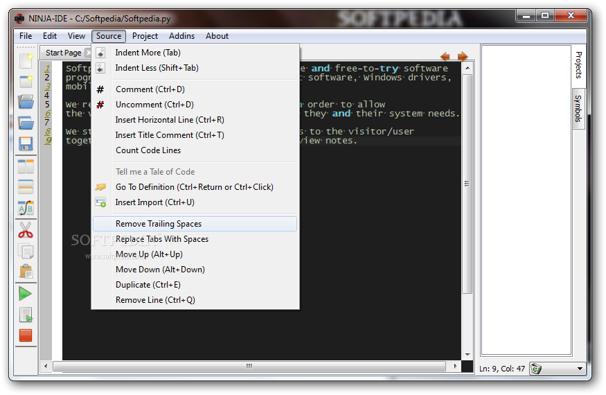Open the View menu

(x=76, y=36)
